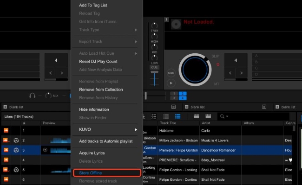Click the SoundCloud icon in row 6
This screenshot has width=302, height=185.
pos(6,179)
